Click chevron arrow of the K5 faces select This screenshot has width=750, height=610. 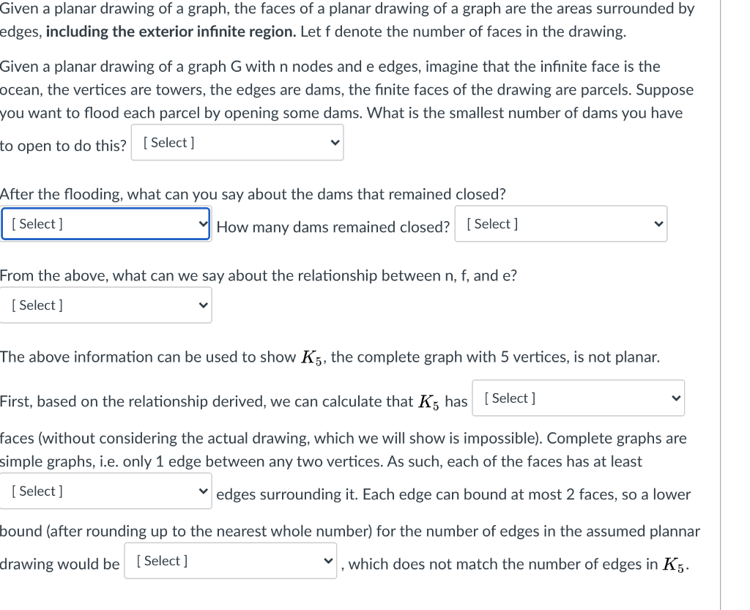pos(676,398)
